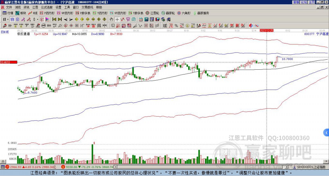329x176 pixels.
Task: Click the 论坛 forum button
Action: point(304,2)
